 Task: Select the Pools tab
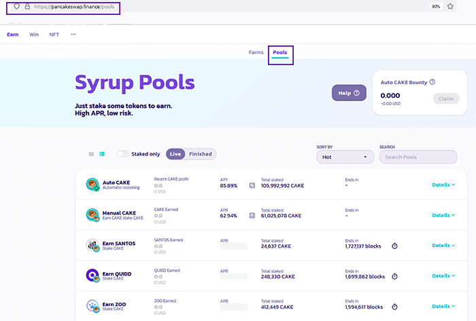[280, 52]
